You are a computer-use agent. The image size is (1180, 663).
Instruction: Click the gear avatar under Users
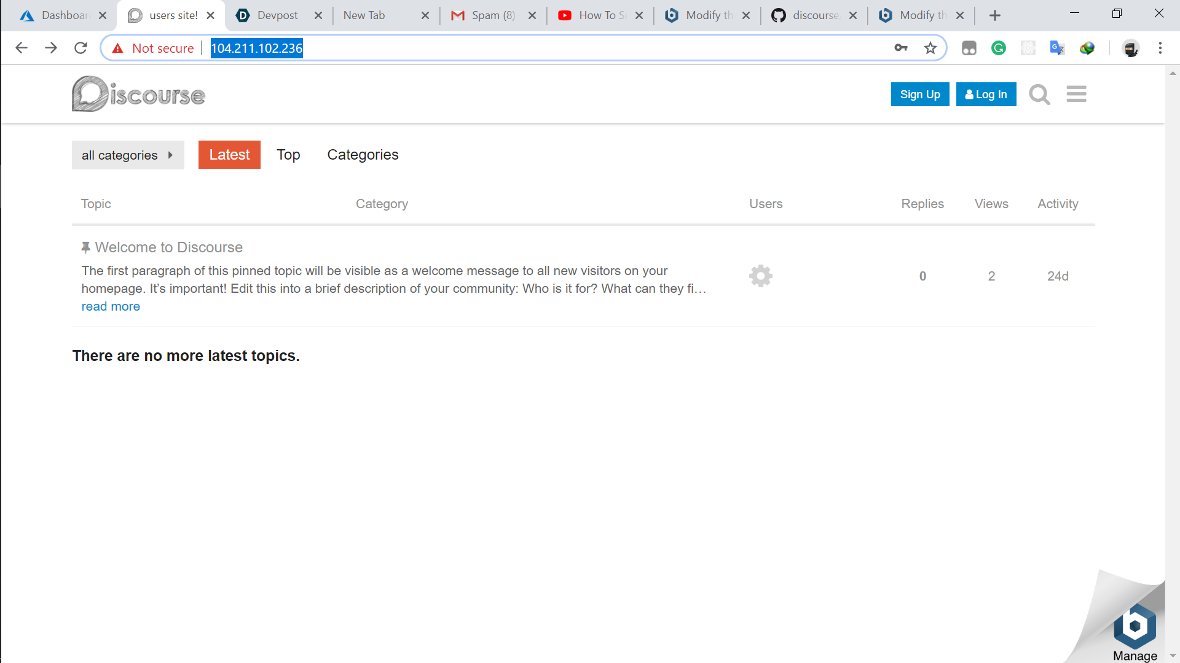pos(760,276)
